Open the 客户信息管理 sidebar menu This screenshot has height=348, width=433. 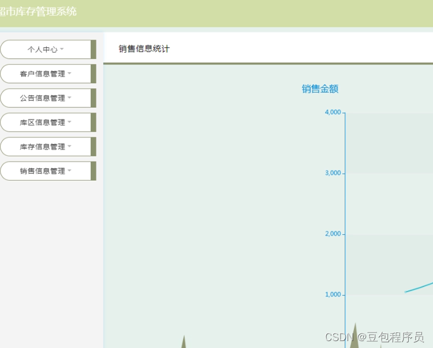point(48,74)
